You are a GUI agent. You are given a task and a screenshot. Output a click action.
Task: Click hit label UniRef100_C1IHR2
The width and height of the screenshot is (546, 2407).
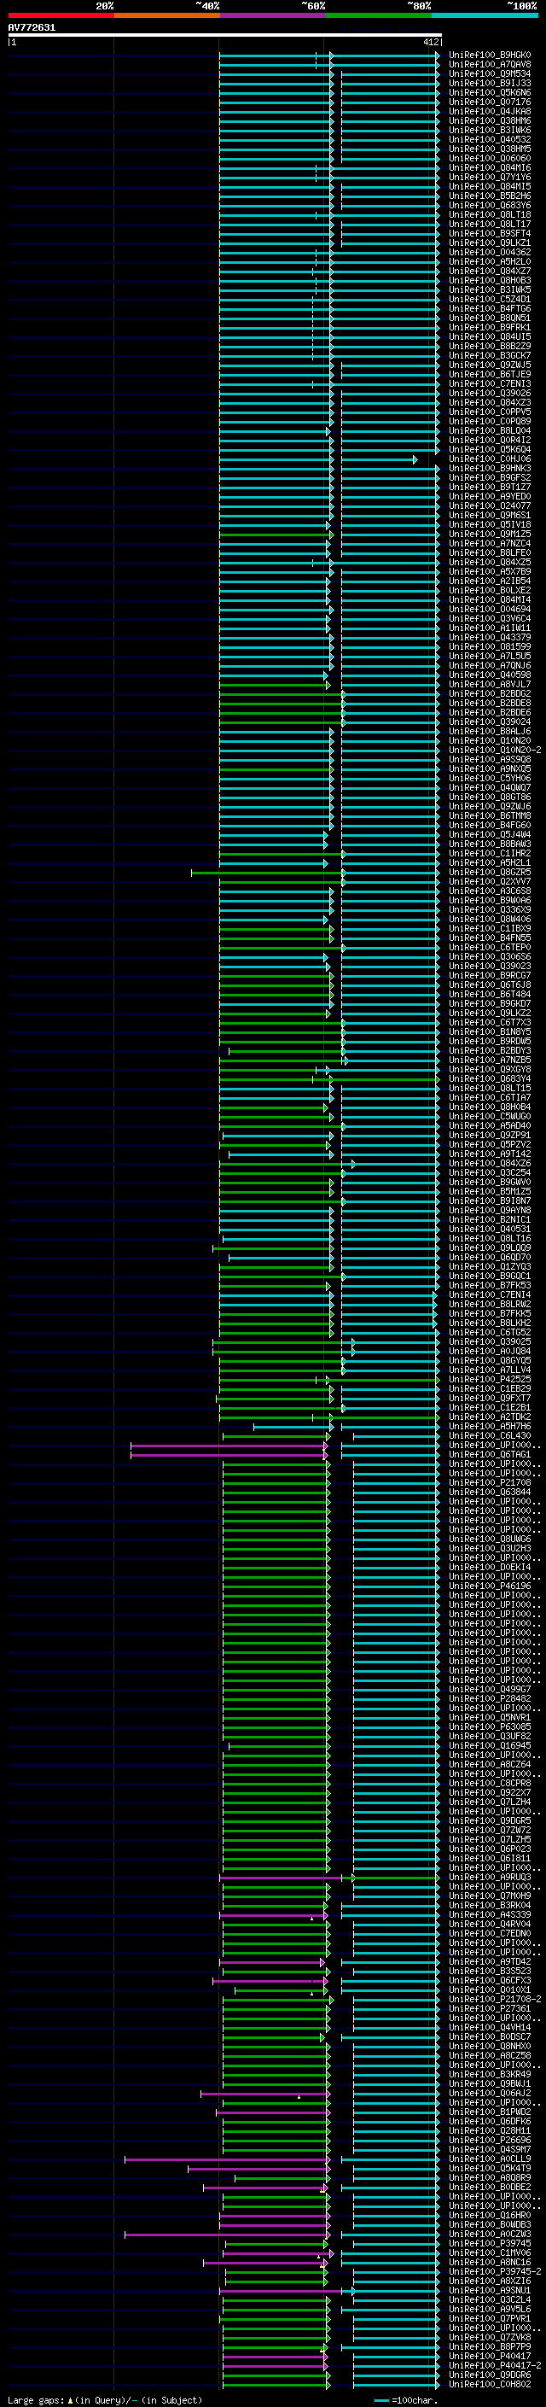[490, 854]
